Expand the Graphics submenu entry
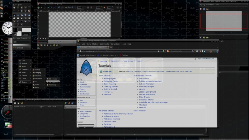The height and width of the screenshot is (140, 249). tap(25, 69)
